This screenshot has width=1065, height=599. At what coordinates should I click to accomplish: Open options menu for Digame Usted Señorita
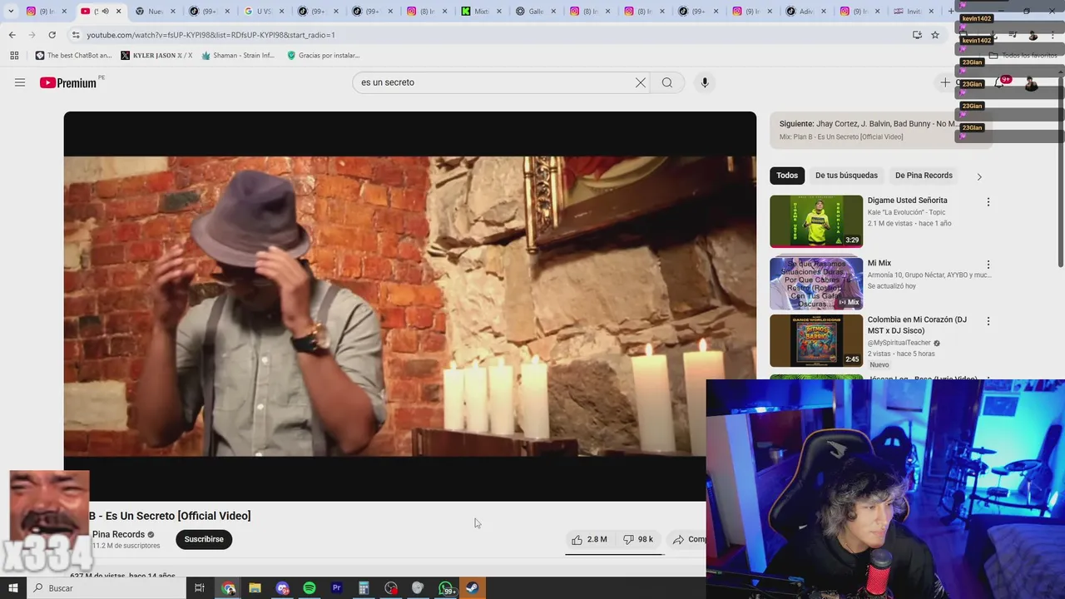tap(988, 202)
